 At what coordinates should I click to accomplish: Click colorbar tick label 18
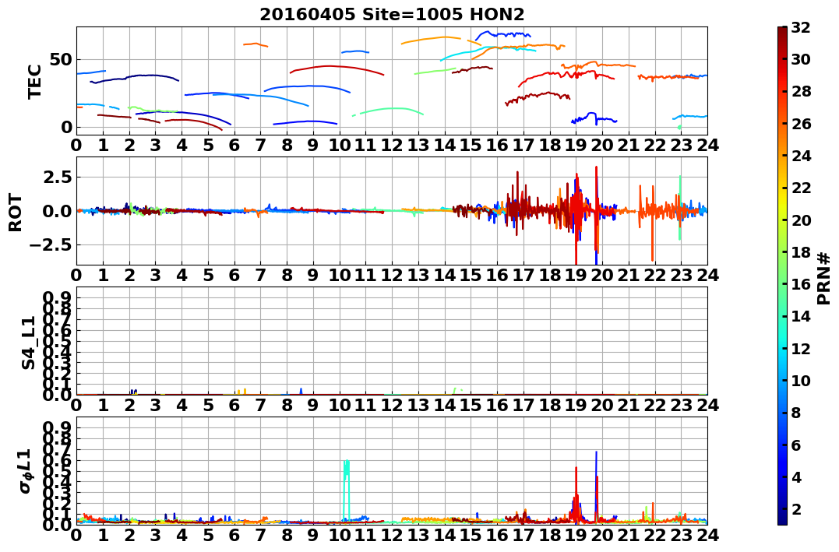801,252
